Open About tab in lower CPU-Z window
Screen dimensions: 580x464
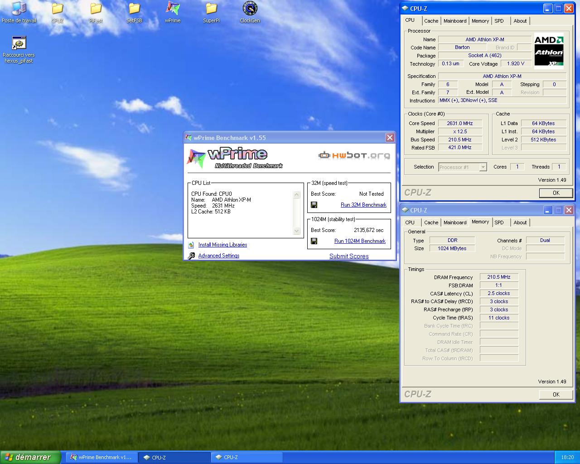point(520,222)
